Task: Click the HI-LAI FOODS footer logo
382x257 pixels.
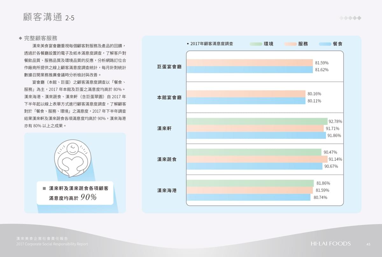Action: [x=331, y=244]
